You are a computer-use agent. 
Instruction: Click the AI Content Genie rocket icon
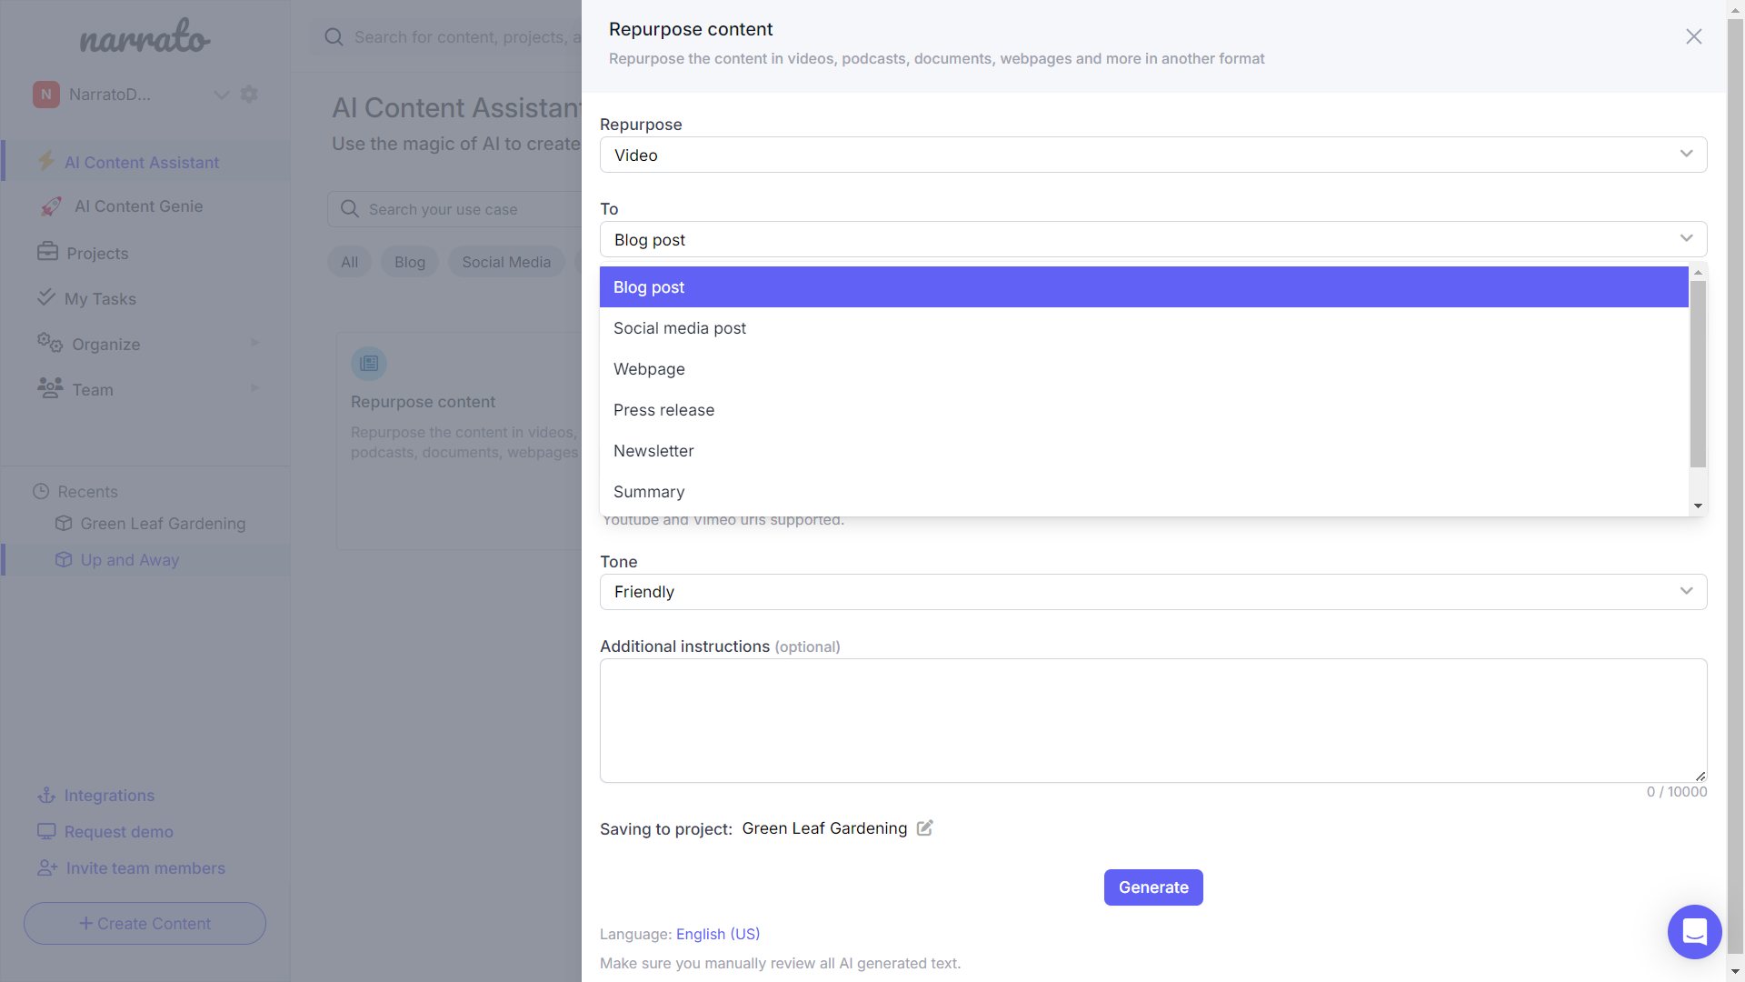click(x=51, y=206)
